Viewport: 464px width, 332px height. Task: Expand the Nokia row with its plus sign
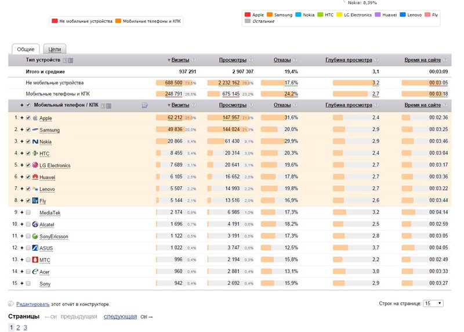(x=22, y=142)
